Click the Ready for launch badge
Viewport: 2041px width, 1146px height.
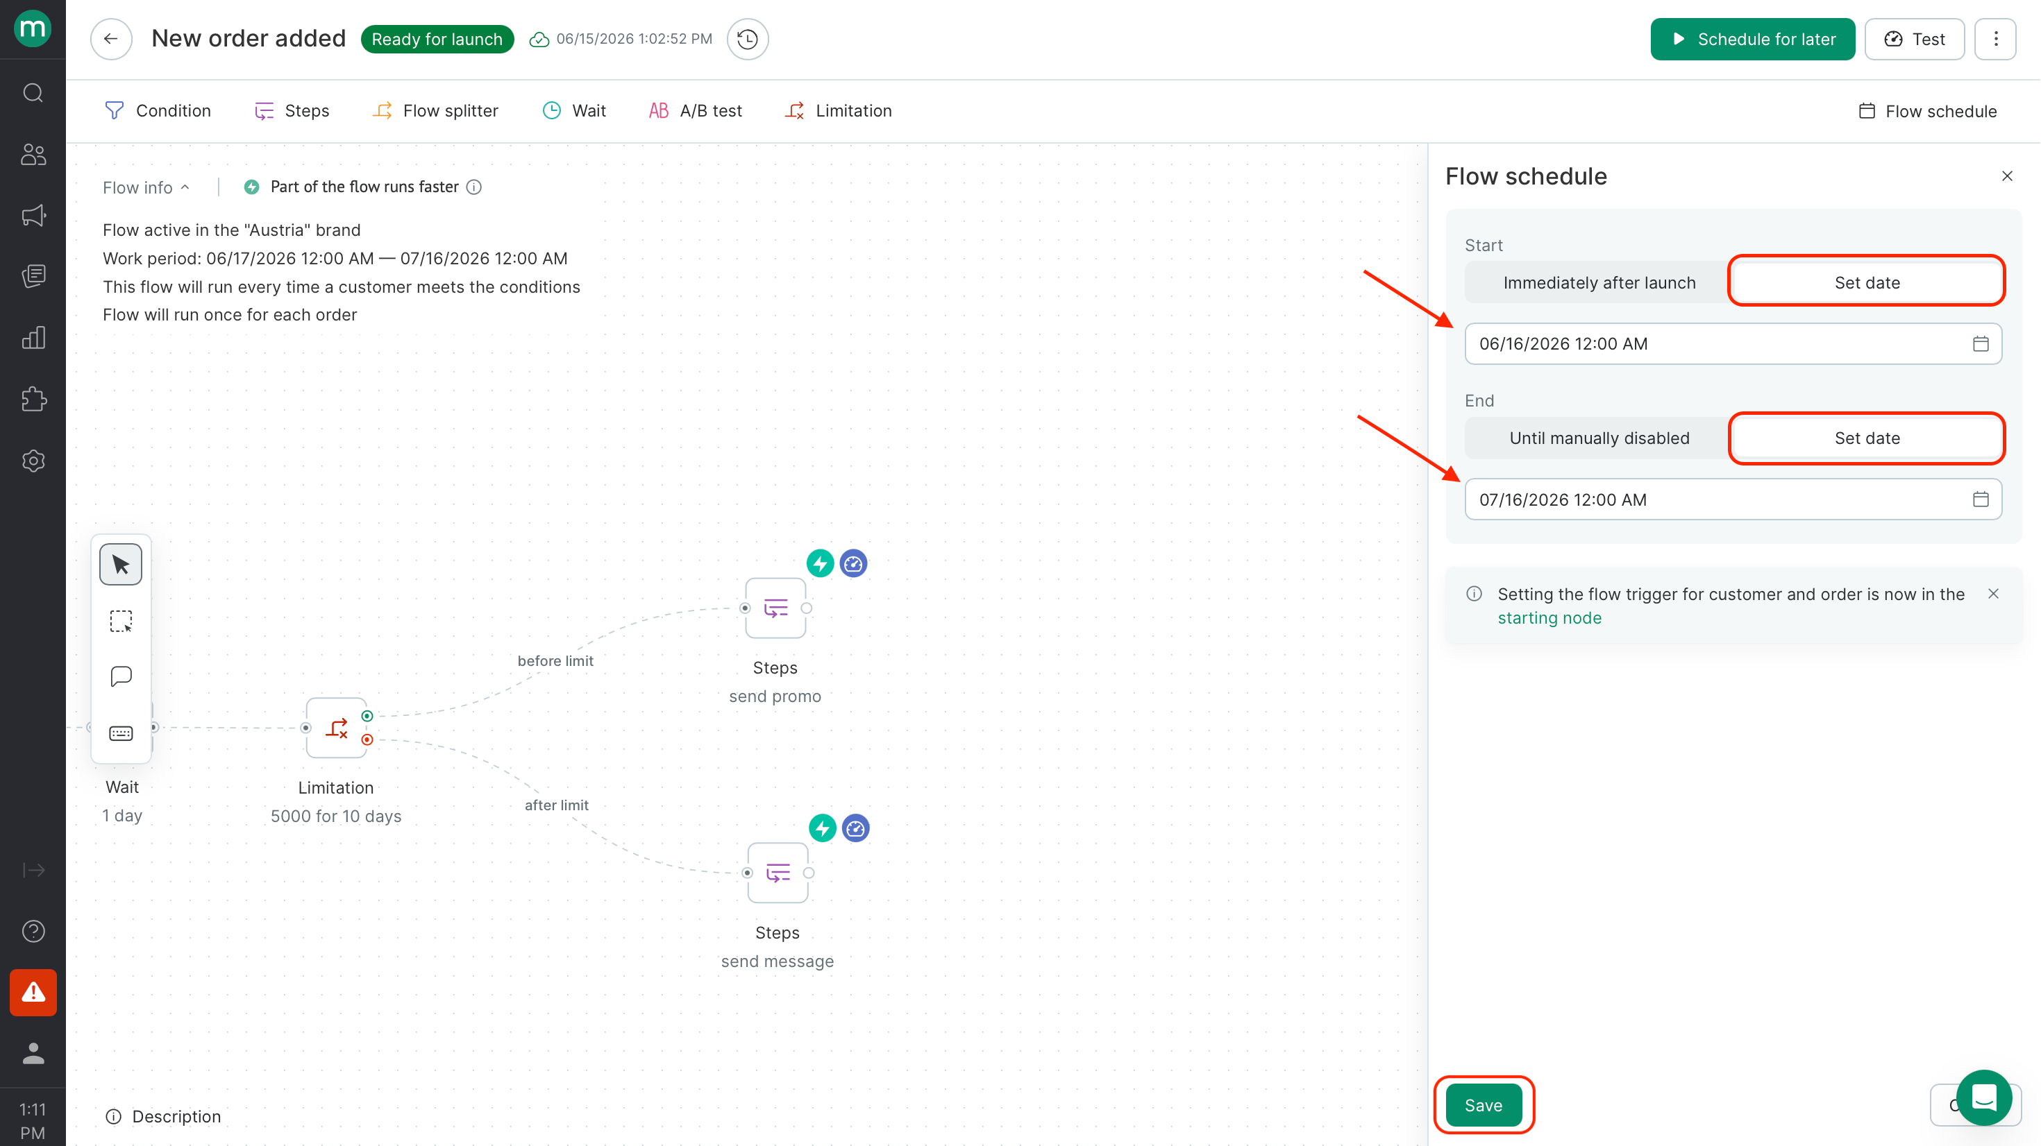click(x=437, y=40)
